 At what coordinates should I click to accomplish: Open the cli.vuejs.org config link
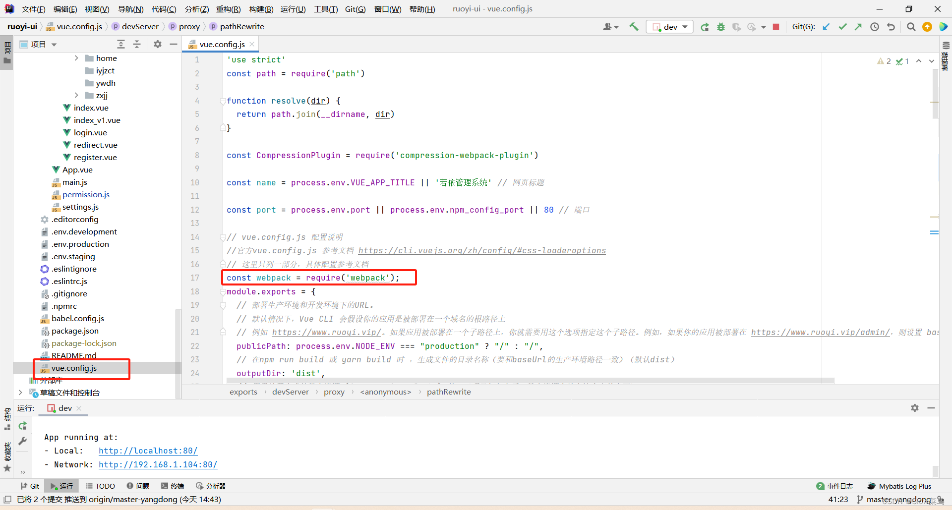(482, 251)
